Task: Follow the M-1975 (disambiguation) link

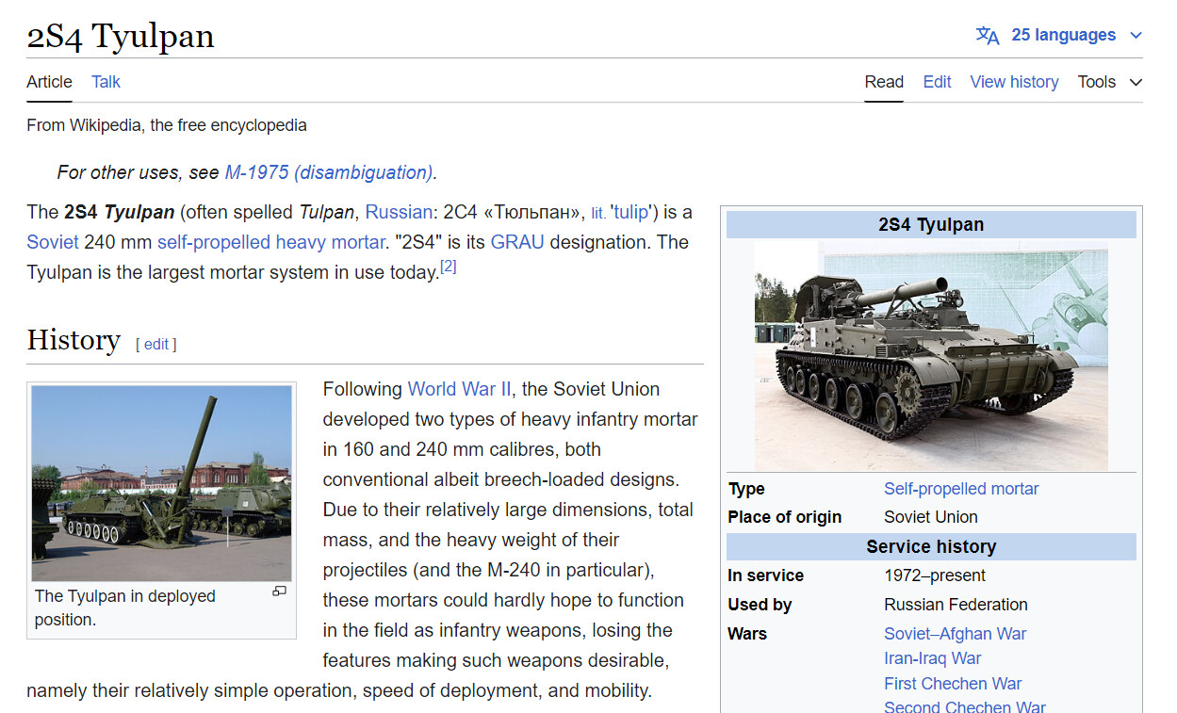Action: pos(329,172)
